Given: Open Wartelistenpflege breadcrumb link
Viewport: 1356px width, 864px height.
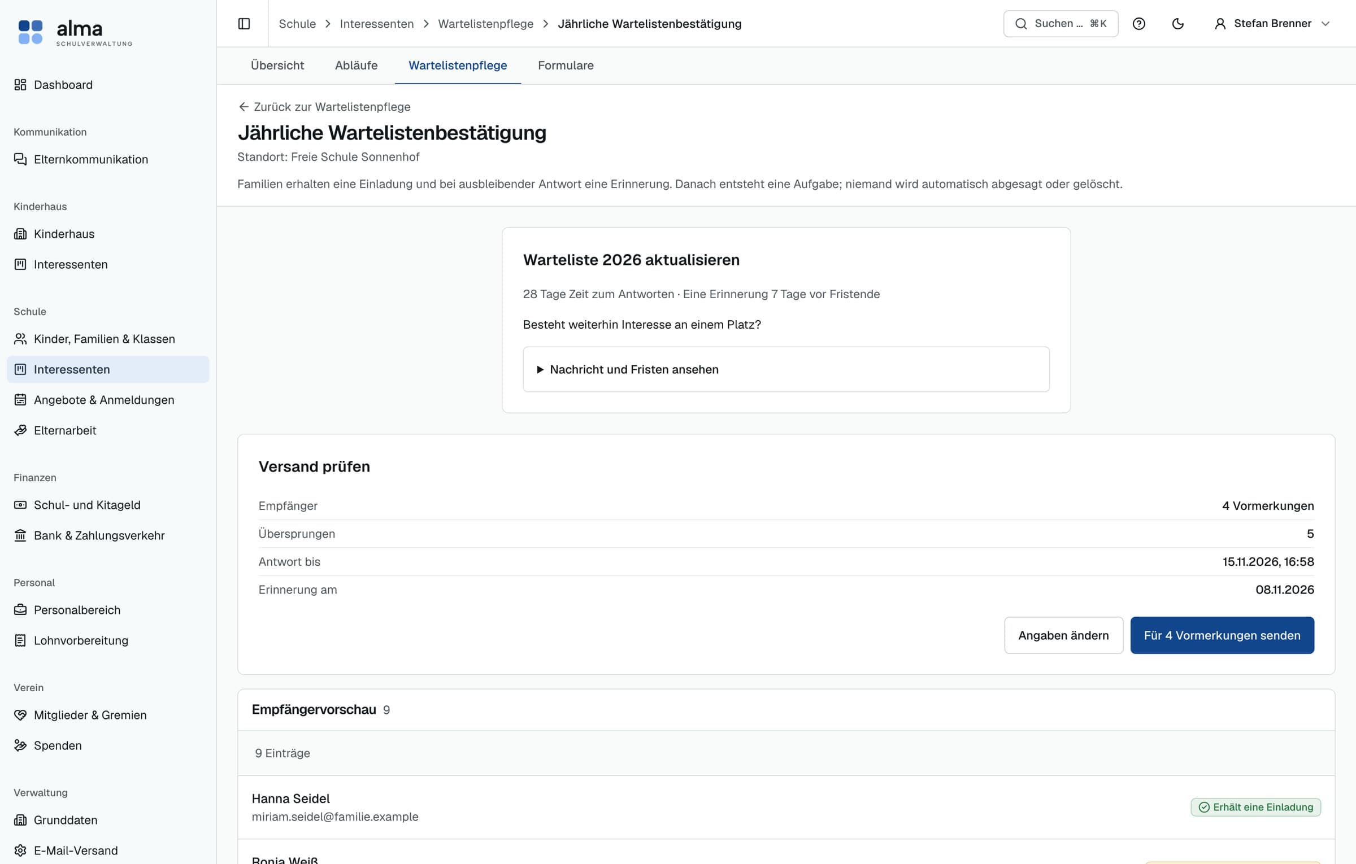Looking at the screenshot, I should pos(485,24).
